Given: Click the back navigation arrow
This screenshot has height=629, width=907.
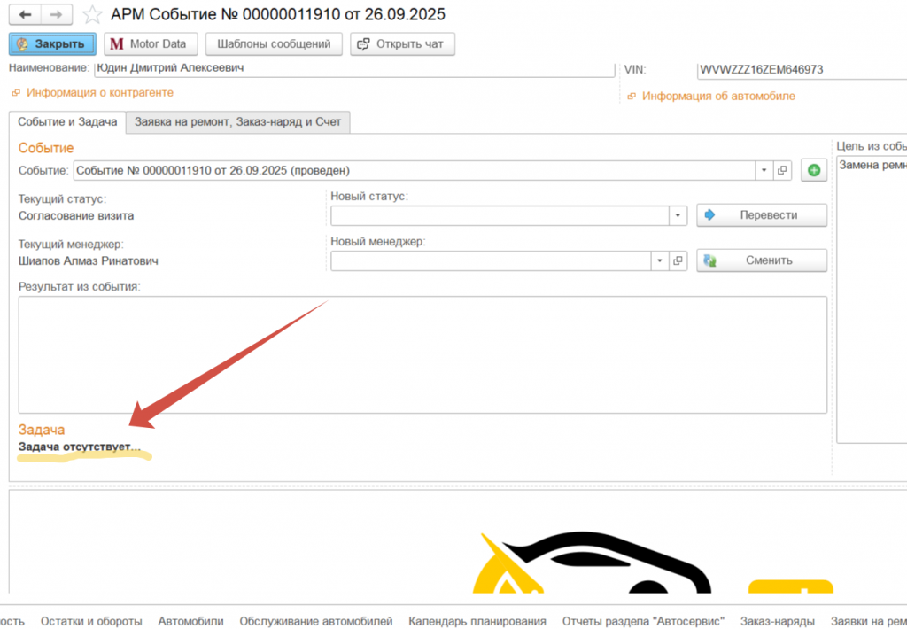Looking at the screenshot, I should 25,15.
